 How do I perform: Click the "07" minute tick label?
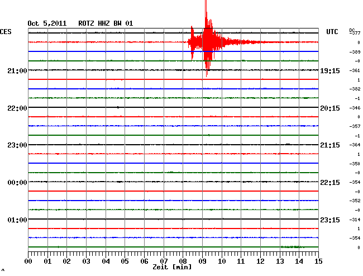tap(164, 261)
